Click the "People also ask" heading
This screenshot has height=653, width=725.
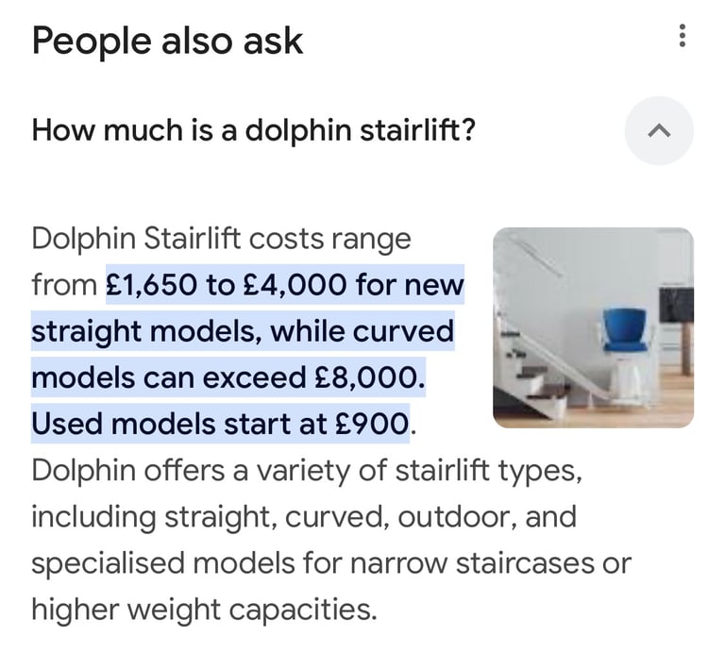pyautogui.click(x=167, y=42)
